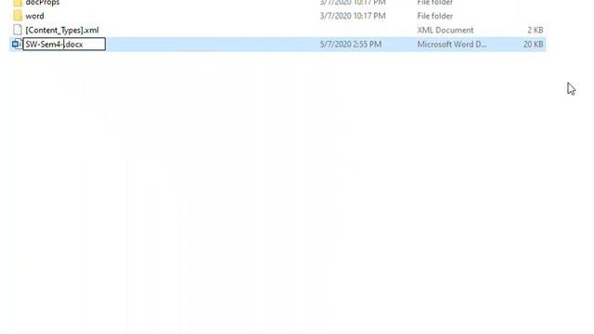Screen dimensions: 594x334
Task: Click the modified date of docProps folder
Action: click(353, 3)
